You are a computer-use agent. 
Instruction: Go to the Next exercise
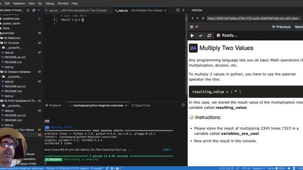pos(299,27)
